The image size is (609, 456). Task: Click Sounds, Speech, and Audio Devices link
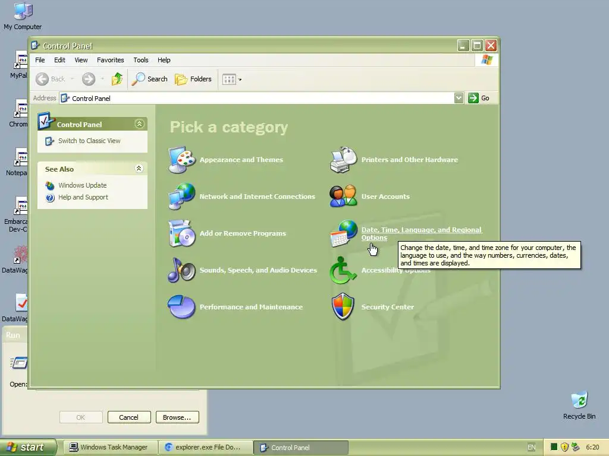258,270
